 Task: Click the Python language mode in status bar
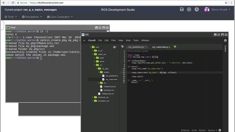coord(202,131)
